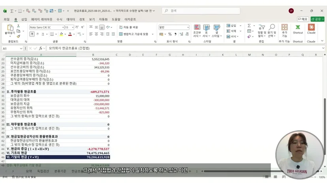Click the Borders icon in font group
This screenshot has height=184, width=327.
point(52,34)
